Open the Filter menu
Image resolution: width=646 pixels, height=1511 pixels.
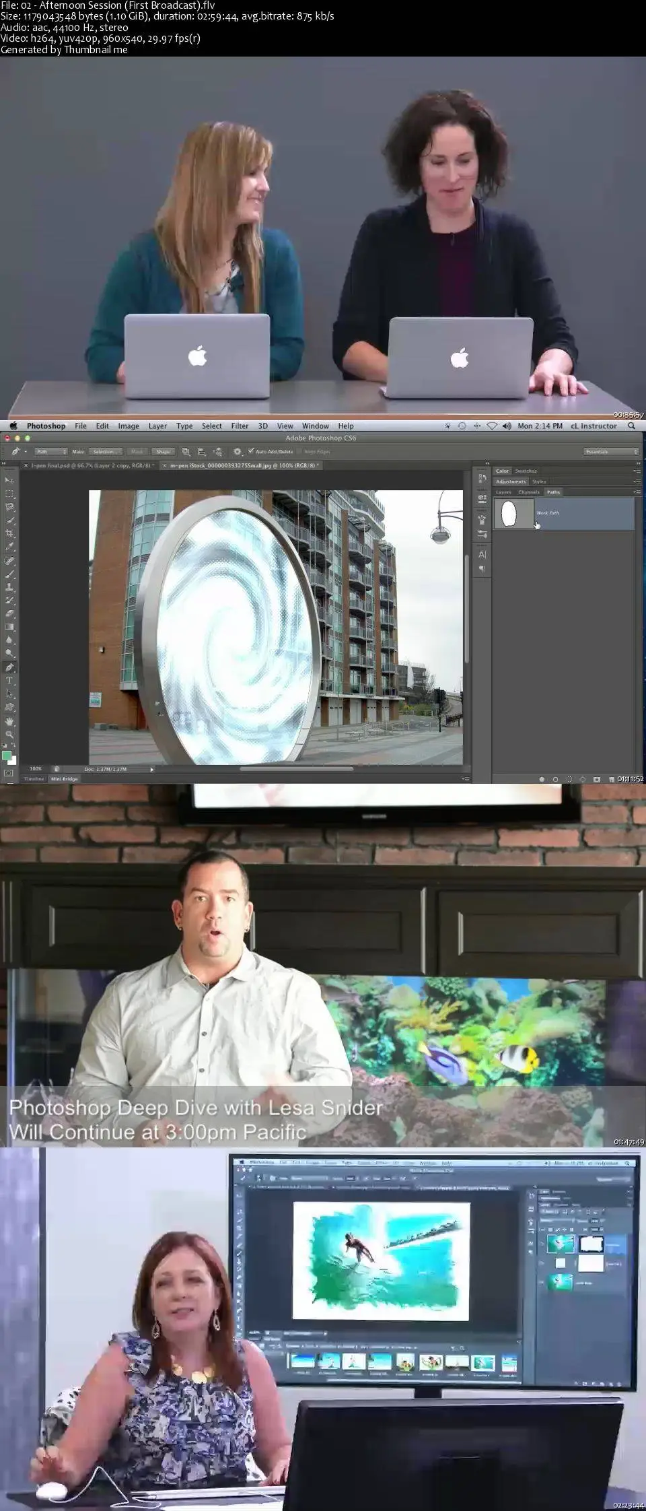coord(240,426)
